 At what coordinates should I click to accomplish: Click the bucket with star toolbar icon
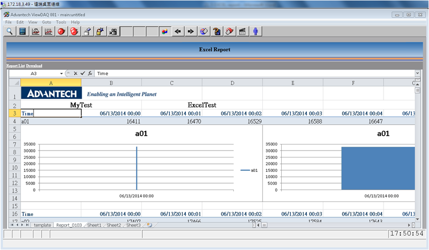tap(100, 32)
